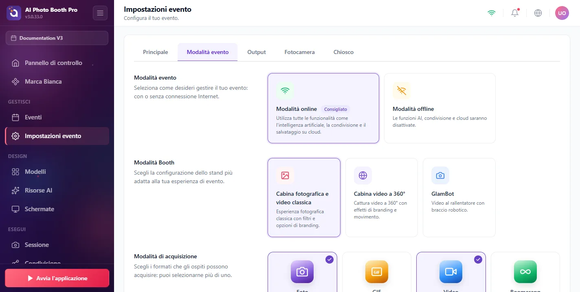
Task: Switch to the Principale tab
Action: click(x=156, y=52)
